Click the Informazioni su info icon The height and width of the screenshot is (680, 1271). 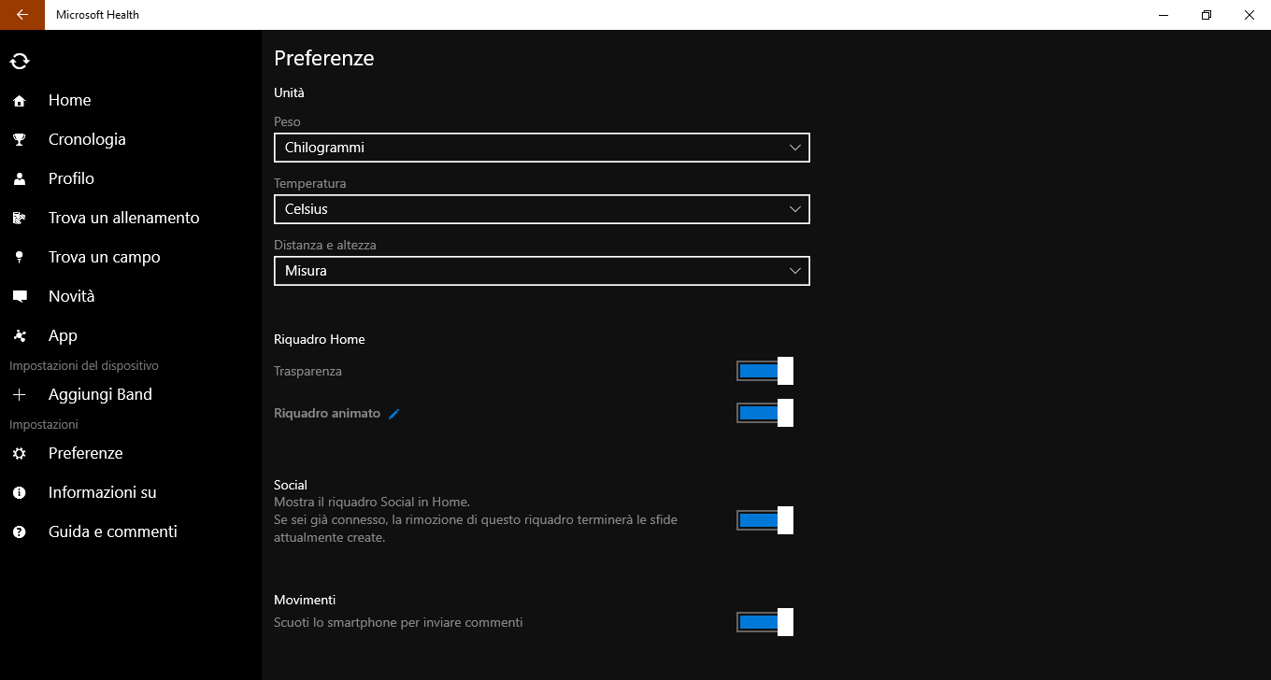coord(20,493)
